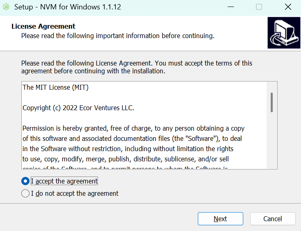Minimize the setup window
Screen dimensions: 301x231
tap(231, 7)
